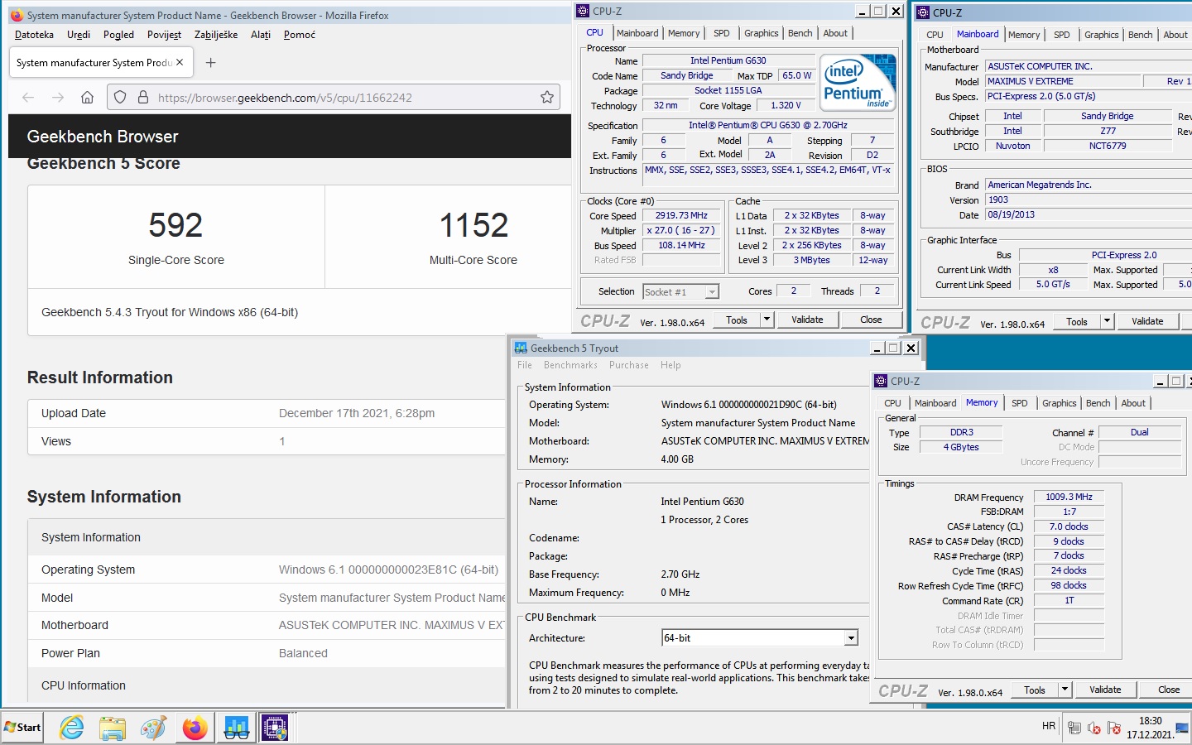Viewport: 1192px width, 745px height.
Task: Go back with Firefox back arrow
Action: point(28,98)
